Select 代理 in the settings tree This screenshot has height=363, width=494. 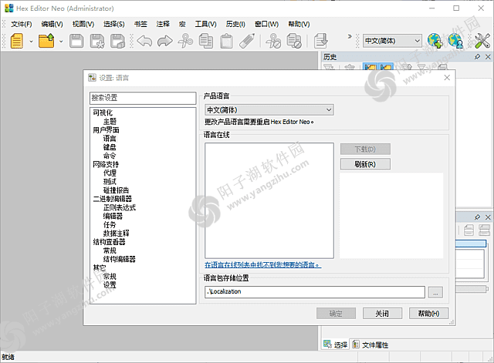(x=110, y=173)
